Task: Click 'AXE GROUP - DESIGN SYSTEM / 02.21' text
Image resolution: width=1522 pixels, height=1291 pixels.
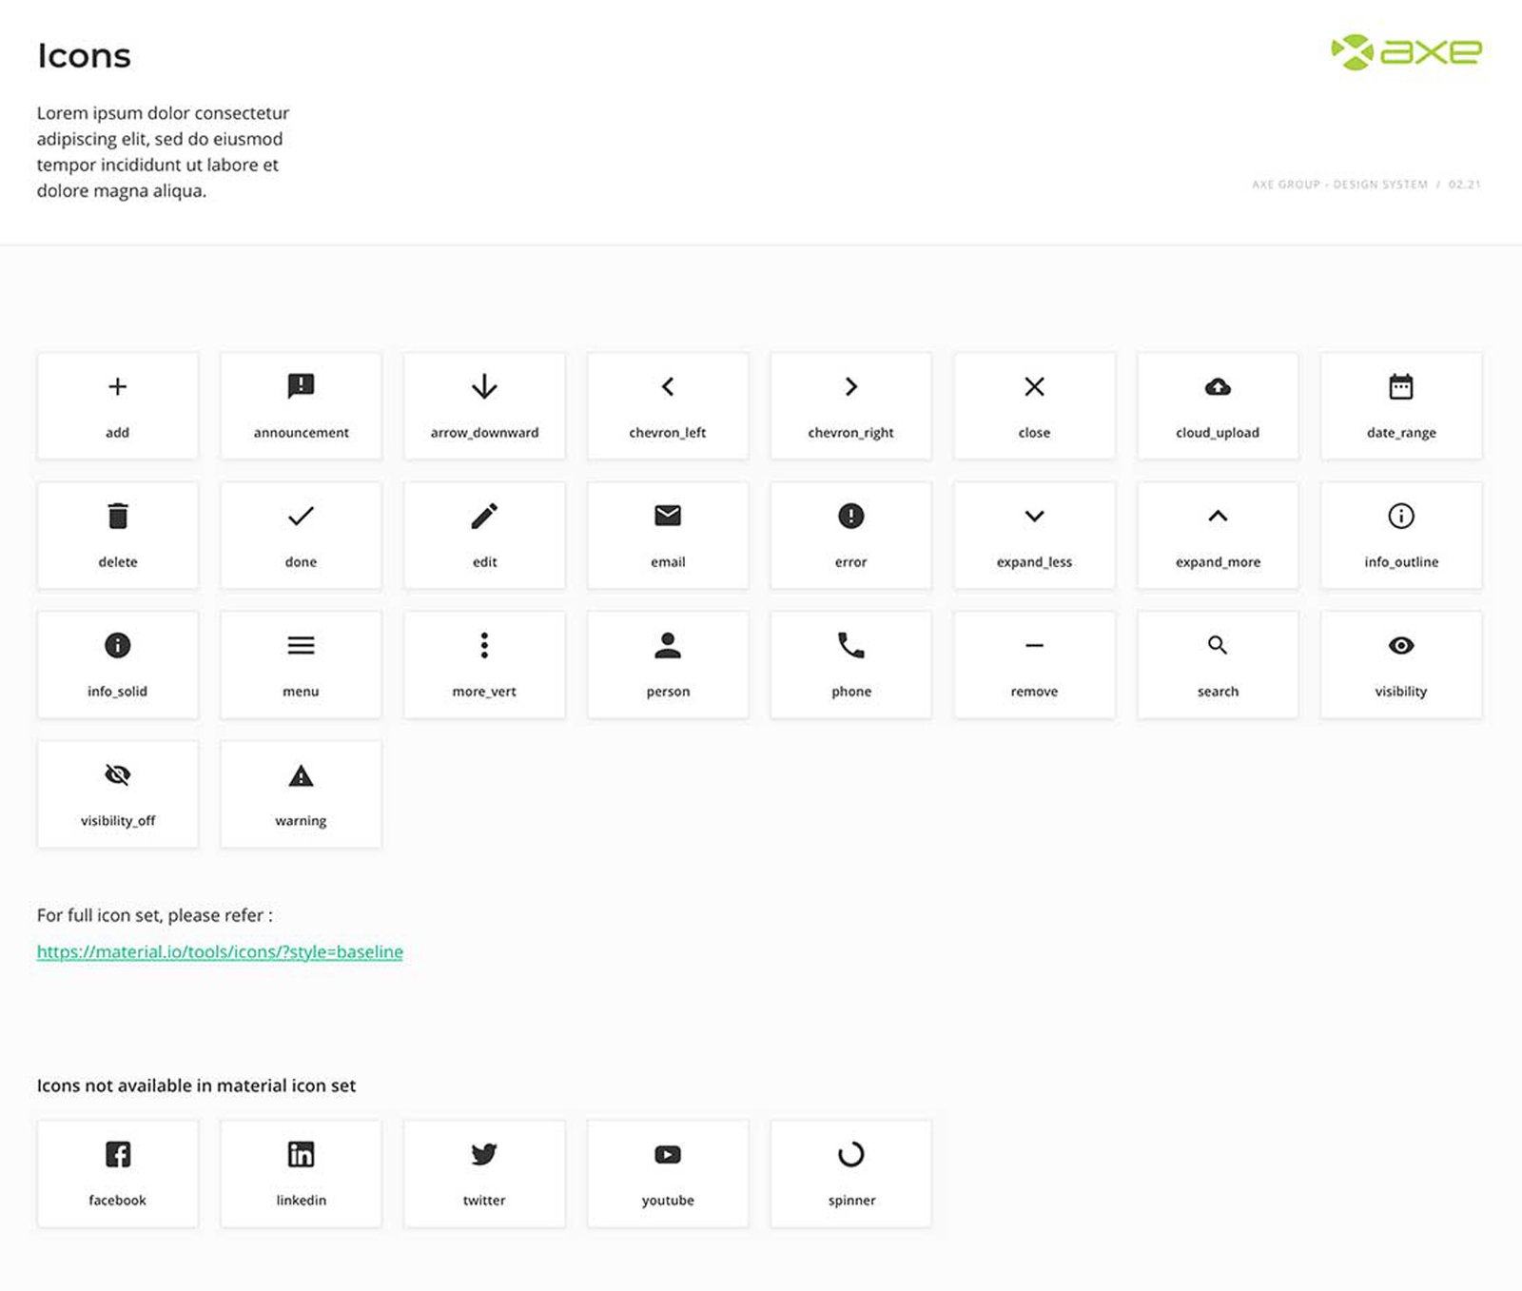Action: [1366, 185]
